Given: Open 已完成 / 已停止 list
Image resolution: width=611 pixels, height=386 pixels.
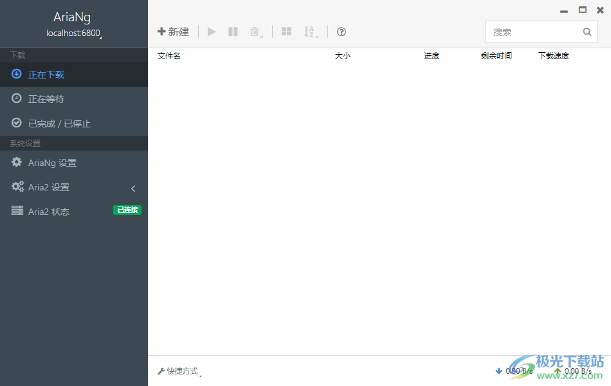Looking at the screenshot, I should pos(74,124).
